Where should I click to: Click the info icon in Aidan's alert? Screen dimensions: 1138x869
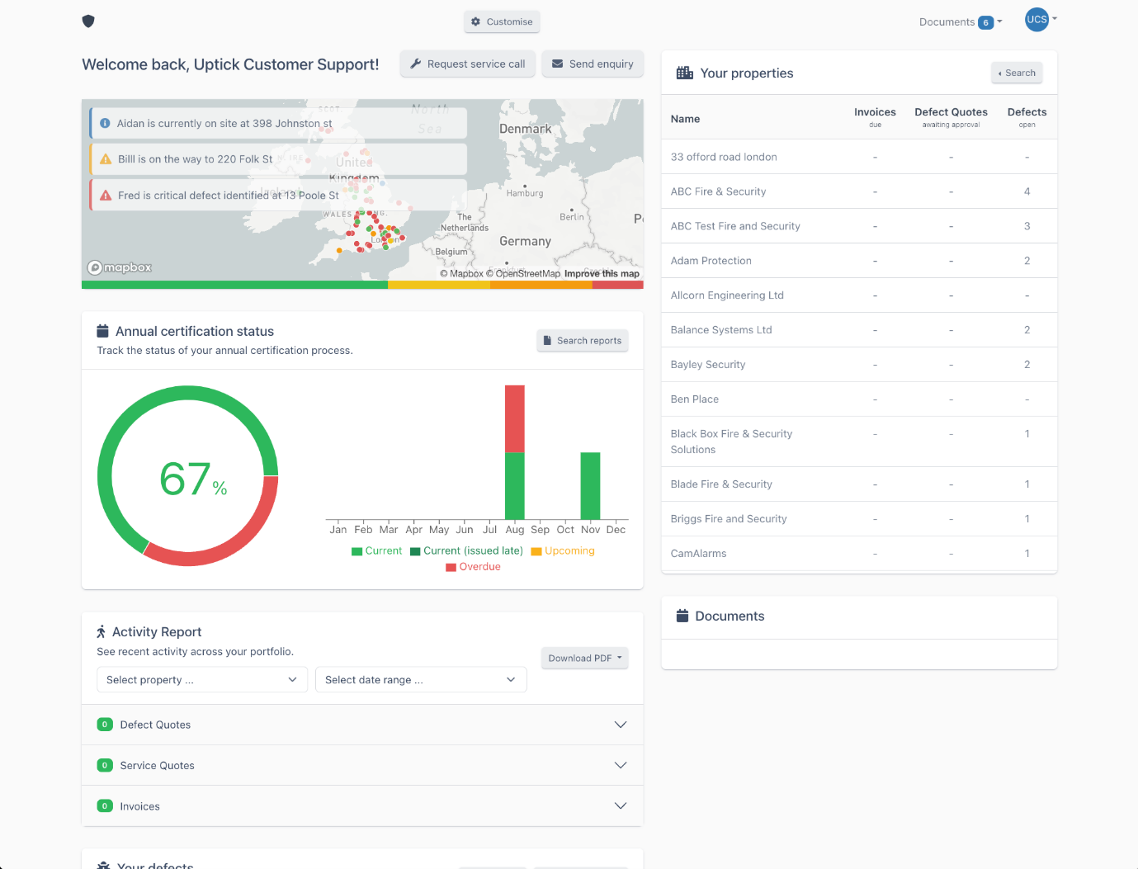[x=106, y=123]
